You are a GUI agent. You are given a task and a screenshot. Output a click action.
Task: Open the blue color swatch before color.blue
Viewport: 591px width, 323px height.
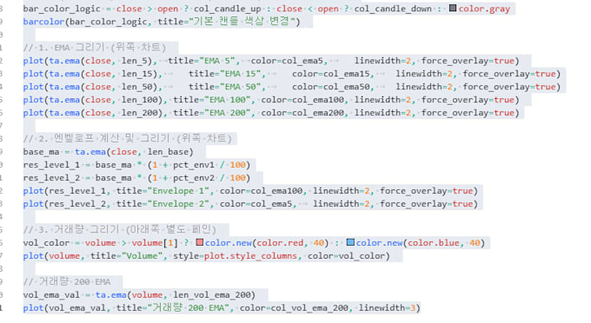(350, 242)
